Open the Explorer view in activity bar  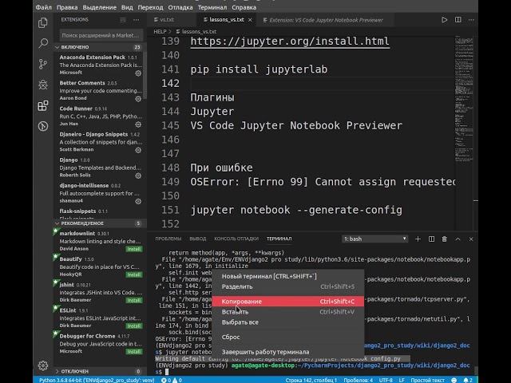point(43,23)
